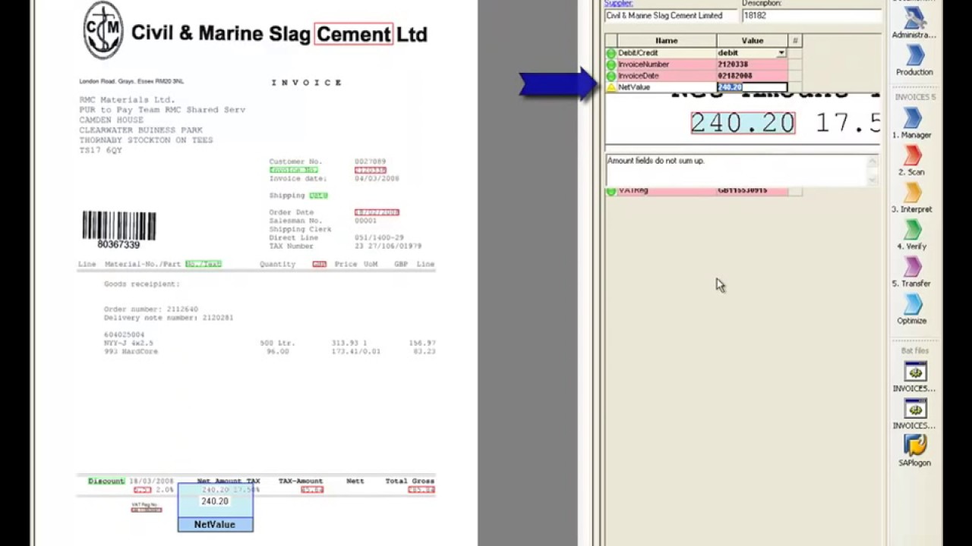Launch the 5. Transfer step
Viewport: 972px width, 546px height.
pos(912,271)
